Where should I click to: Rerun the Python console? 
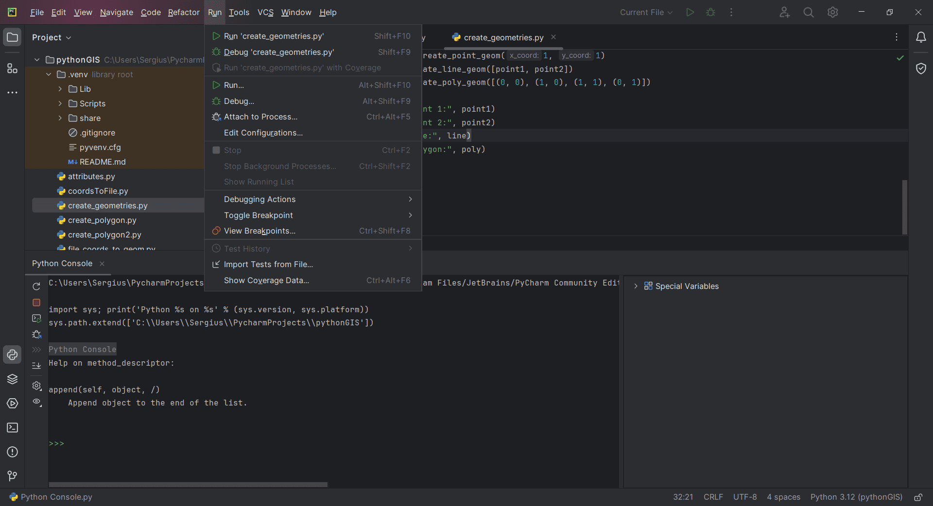tap(36, 287)
